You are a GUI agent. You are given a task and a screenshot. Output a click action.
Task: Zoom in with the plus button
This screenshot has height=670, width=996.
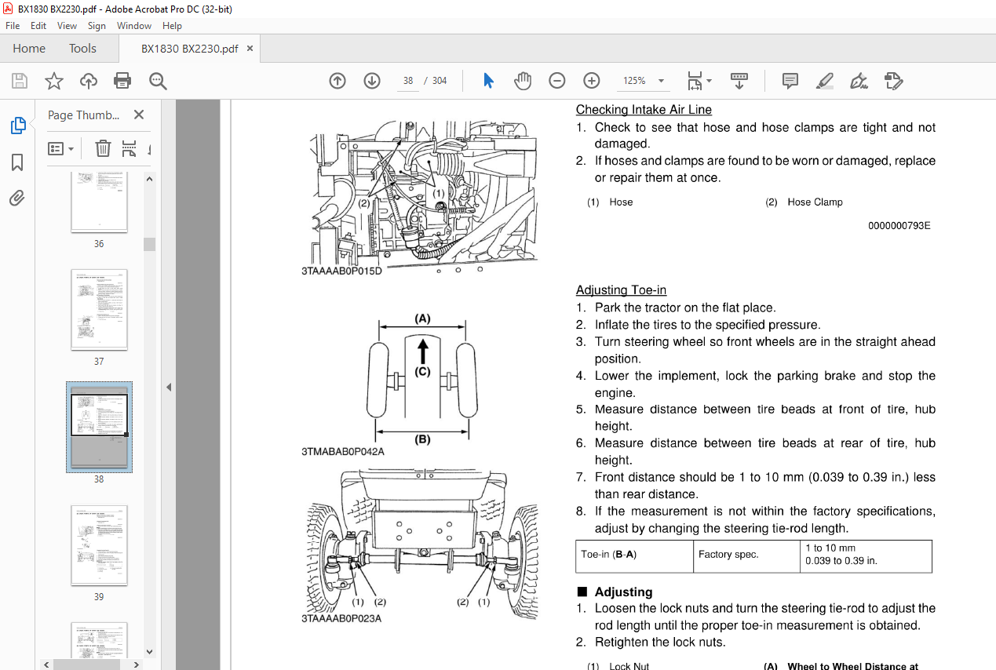click(x=592, y=81)
